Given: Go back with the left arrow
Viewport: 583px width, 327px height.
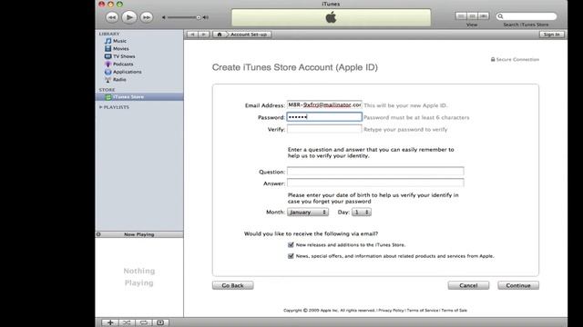Looking at the screenshot, I should [x=192, y=35].
